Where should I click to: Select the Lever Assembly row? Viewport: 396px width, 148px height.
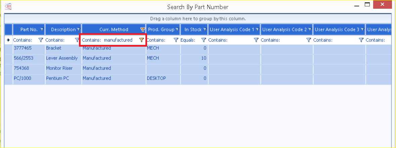61,58
